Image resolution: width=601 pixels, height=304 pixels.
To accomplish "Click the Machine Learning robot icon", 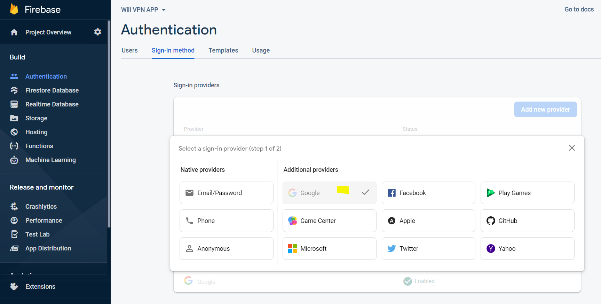I will pyautogui.click(x=14, y=160).
